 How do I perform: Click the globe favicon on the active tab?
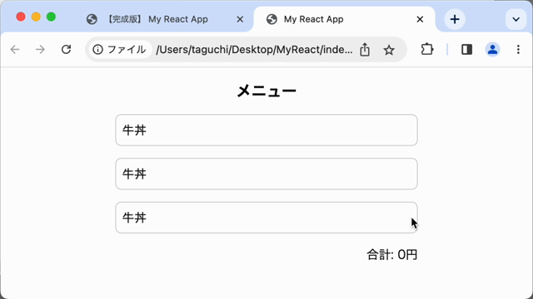[x=271, y=19]
